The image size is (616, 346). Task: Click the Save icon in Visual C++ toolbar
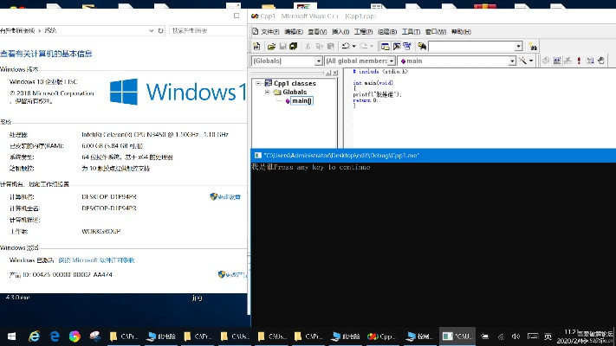point(282,46)
